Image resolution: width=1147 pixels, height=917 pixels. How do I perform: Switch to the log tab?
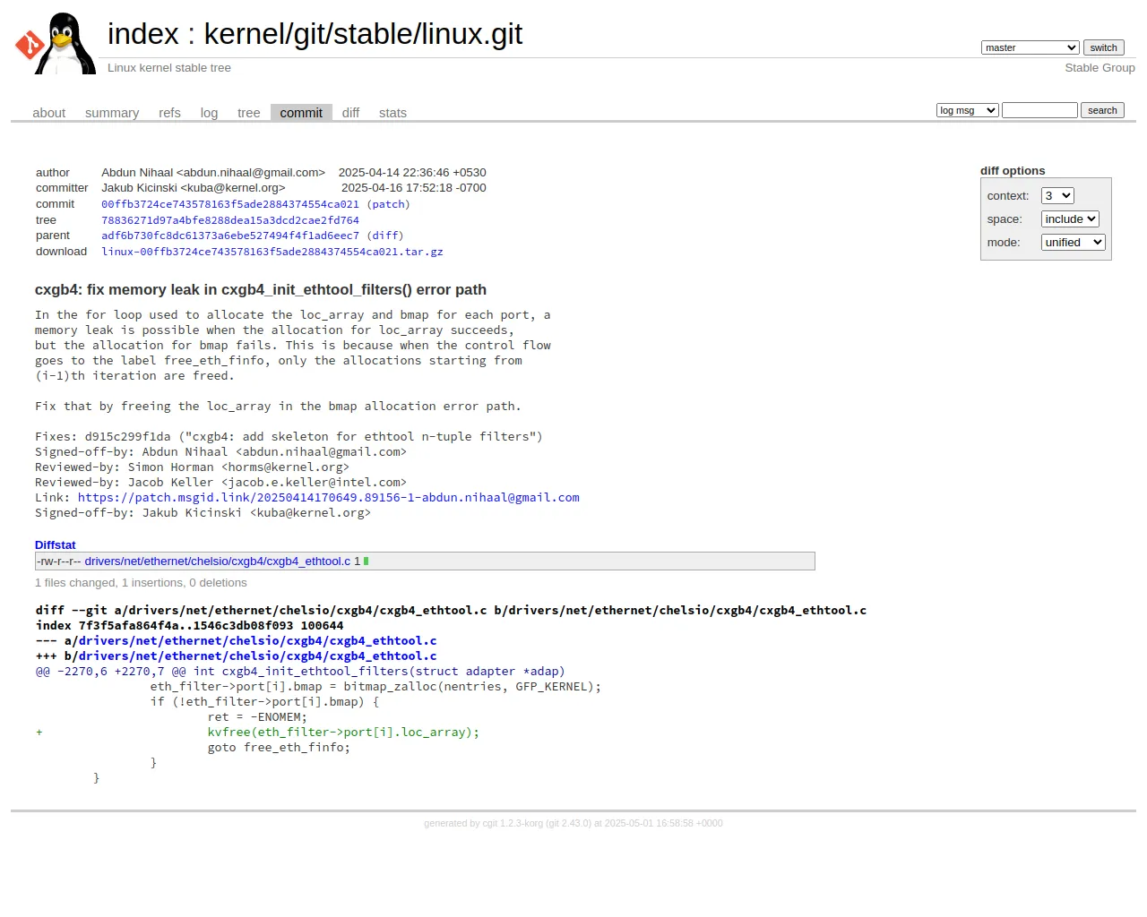pyautogui.click(x=209, y=113)
